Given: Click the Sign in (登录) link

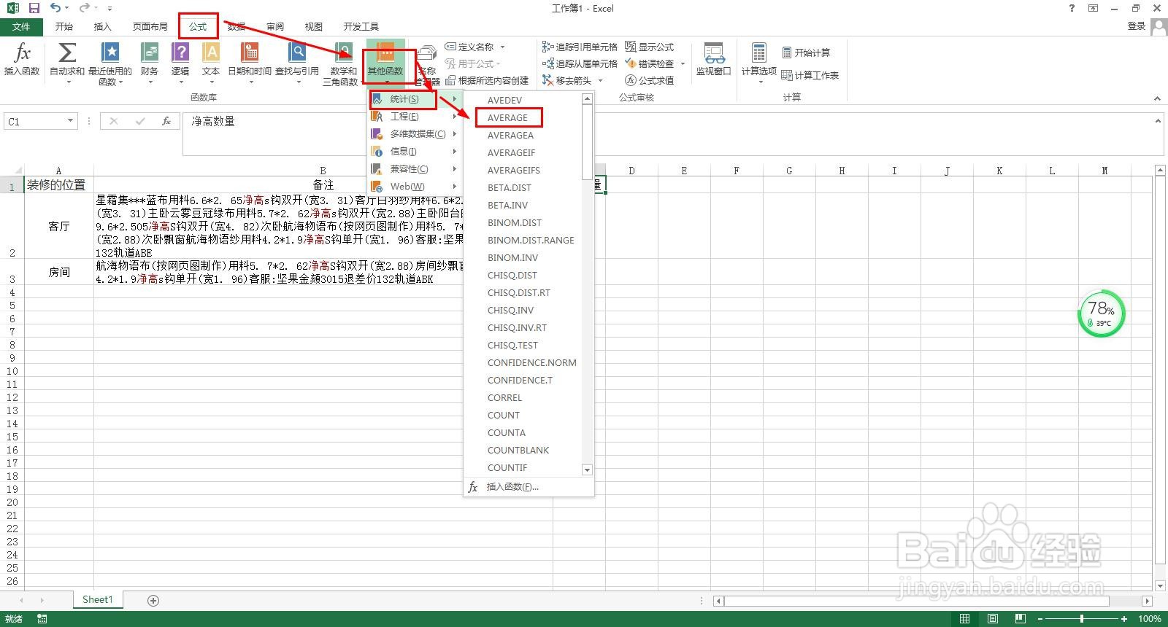Looking at the screenshot, I should (x=1136, y=26).
